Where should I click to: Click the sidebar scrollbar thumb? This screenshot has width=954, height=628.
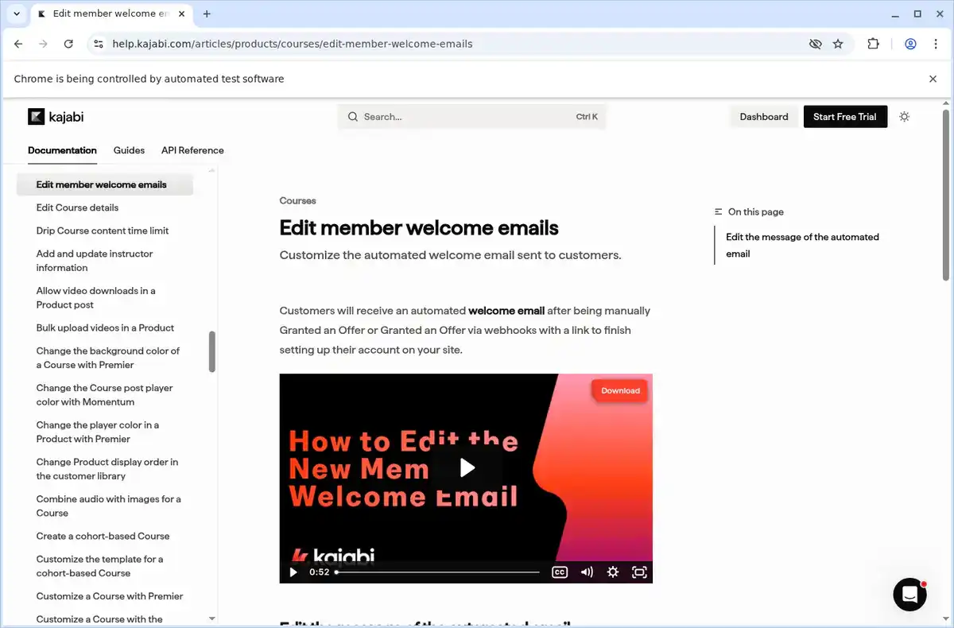[x=212, y=351]
